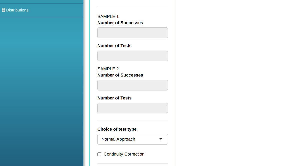
Task: Click the dropdown caret arrow for test type
Action: 161,139
